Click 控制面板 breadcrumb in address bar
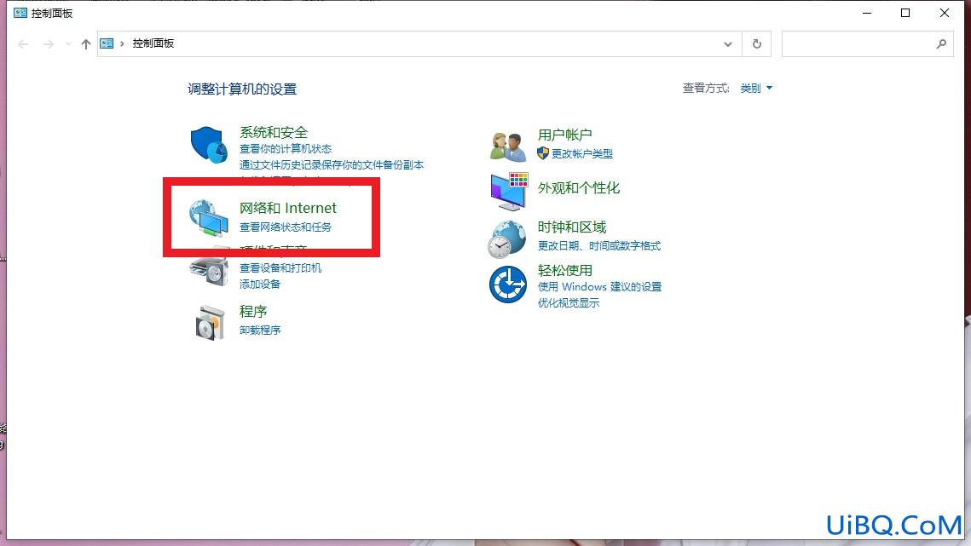971x546 pixels. tap(153, 43)
